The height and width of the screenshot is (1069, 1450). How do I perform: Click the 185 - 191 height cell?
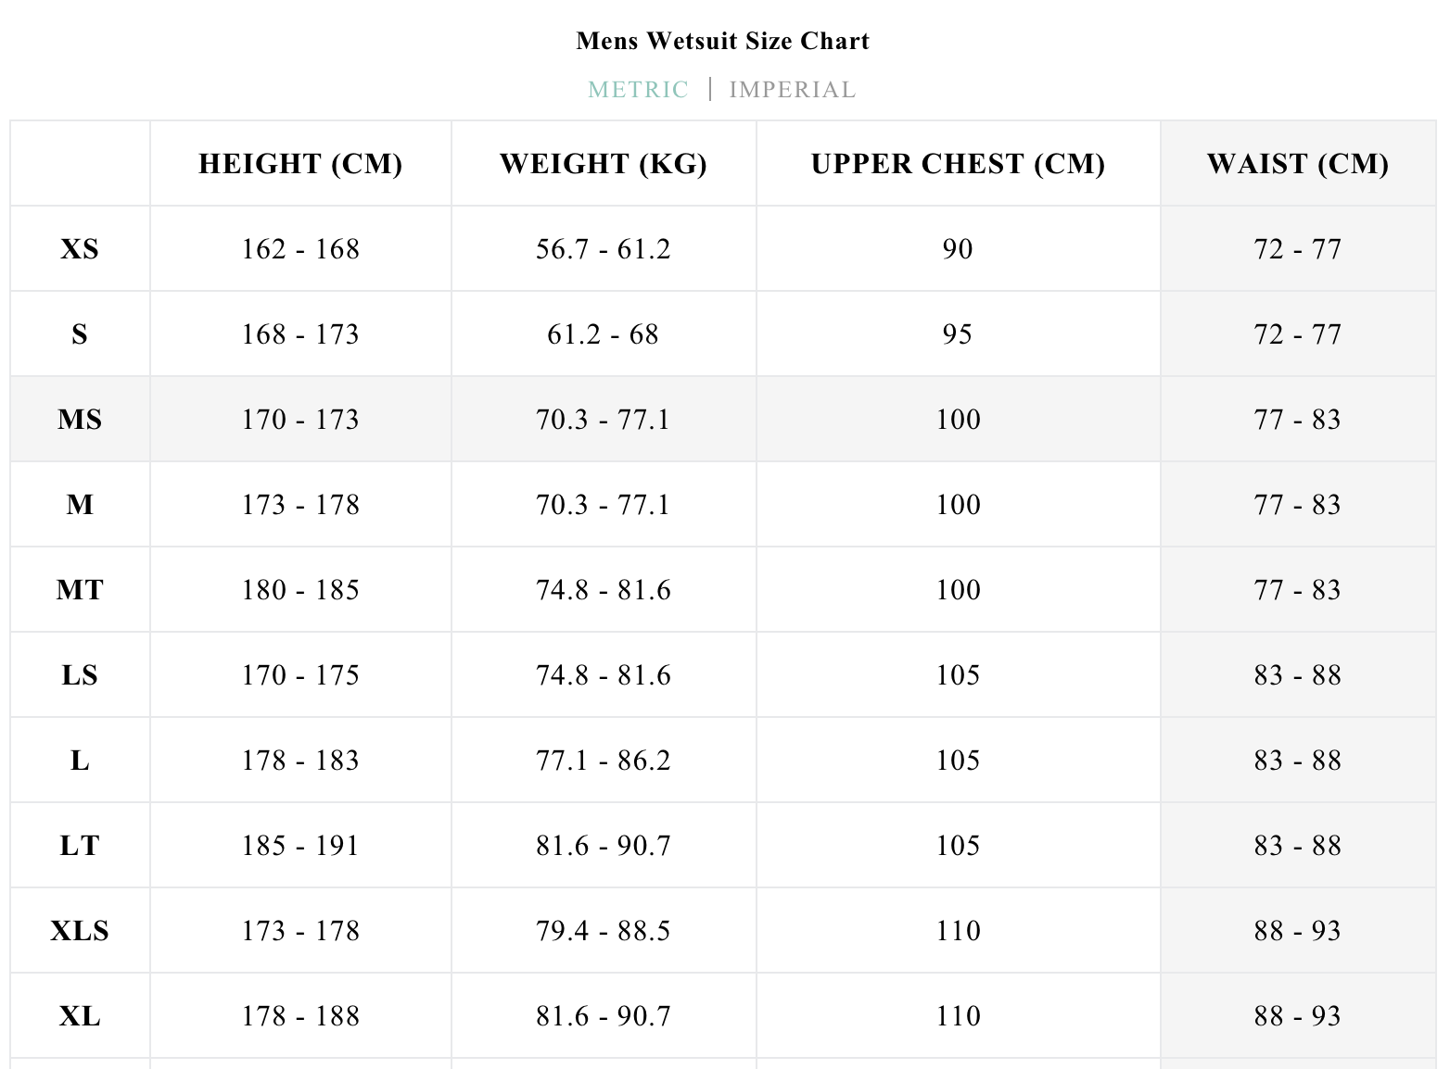click(300, 846)
